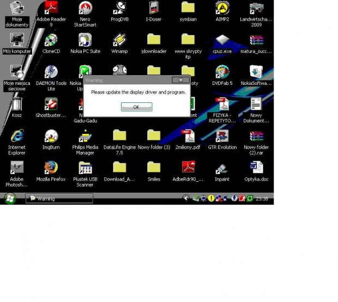
Task: Open Optyka.doc document
Action: [x=256, y=168]
